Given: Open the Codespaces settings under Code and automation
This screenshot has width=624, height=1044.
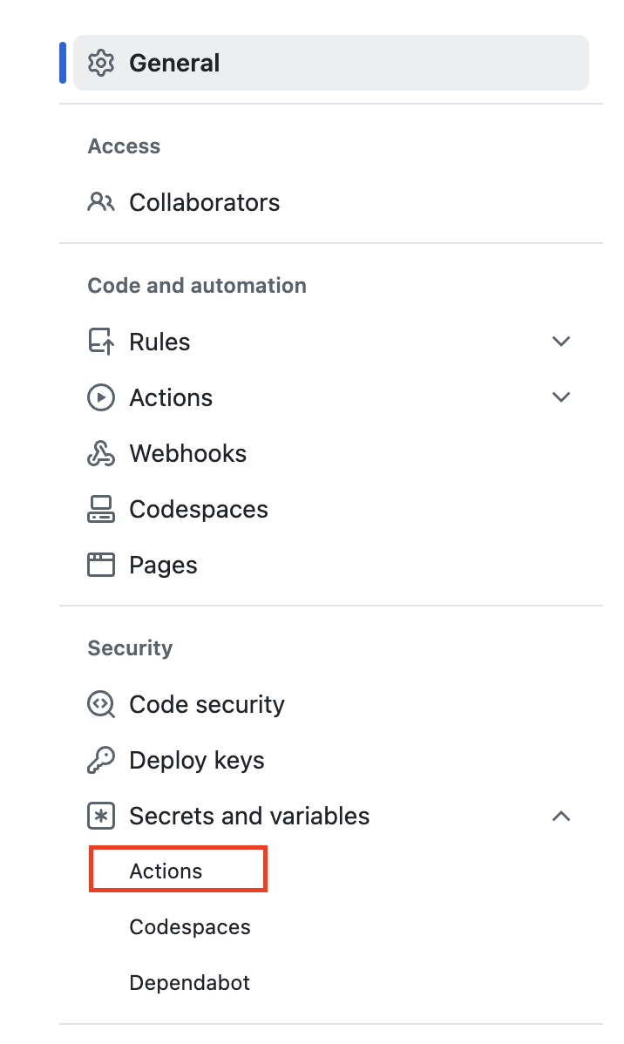Looking at the screenshot, I should pos(198,509).
